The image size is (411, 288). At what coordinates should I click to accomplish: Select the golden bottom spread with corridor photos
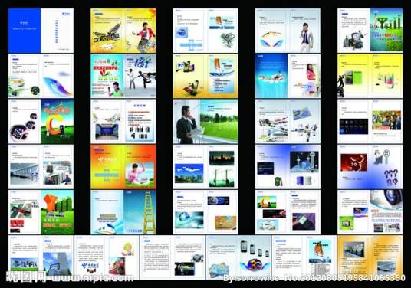370,257
